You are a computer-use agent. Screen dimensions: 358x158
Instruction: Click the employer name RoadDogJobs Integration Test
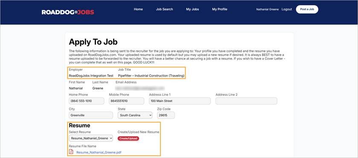[91, 75]
